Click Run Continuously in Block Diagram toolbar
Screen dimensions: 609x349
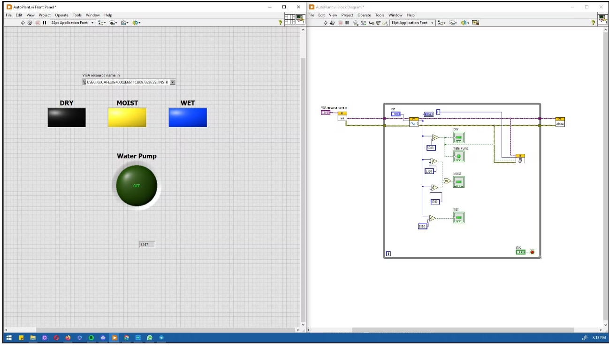(332, 23)
